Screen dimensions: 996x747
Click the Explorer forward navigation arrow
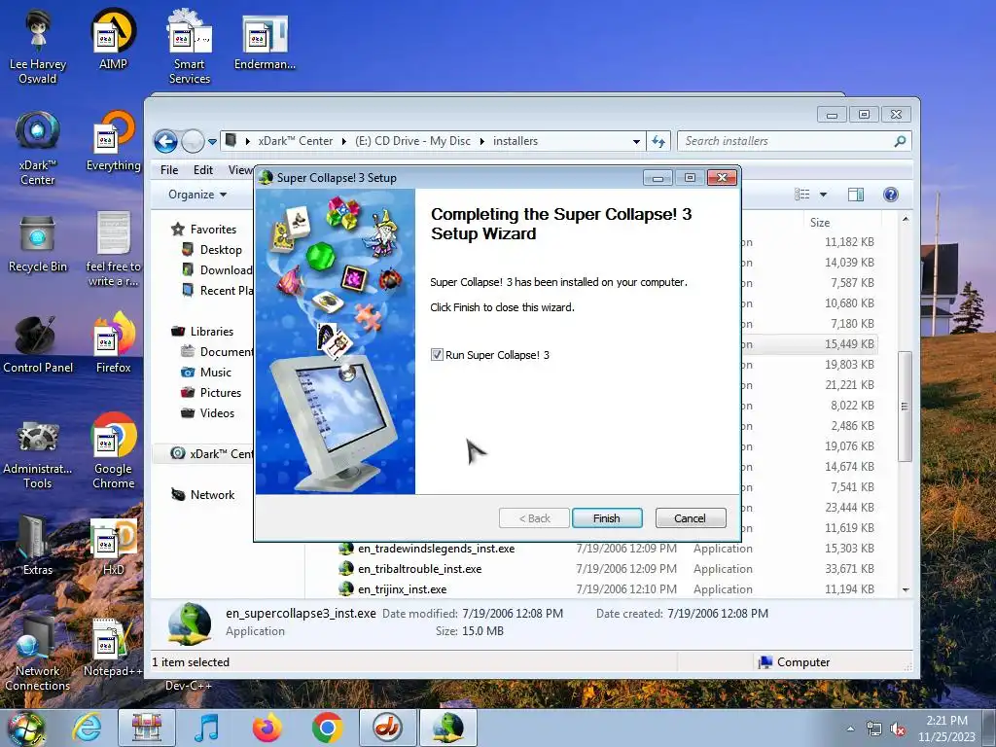pos(193,141)
